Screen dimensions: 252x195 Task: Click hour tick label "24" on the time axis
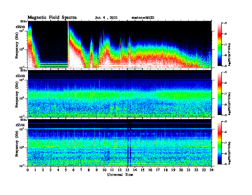click(x=212, y=170)
